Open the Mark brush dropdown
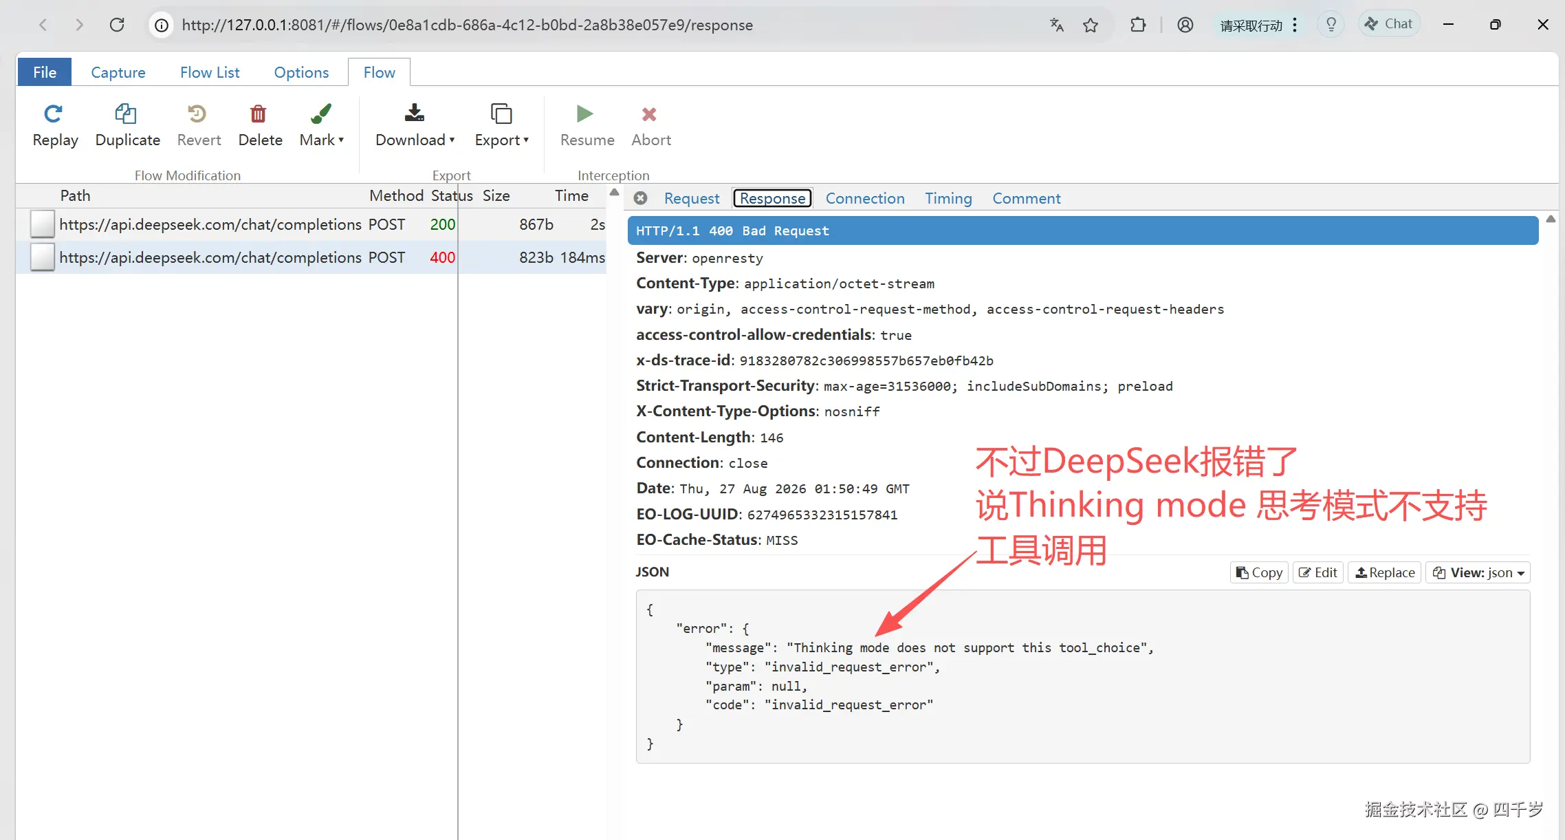1565x840 pixels. pyautogui.click(x=321, y=126)
